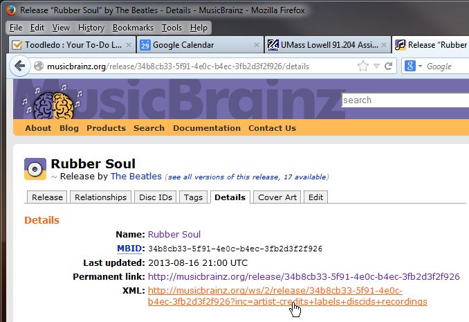Open the Edit menu
Screen dimensions: 469x322
pos(37,28)
